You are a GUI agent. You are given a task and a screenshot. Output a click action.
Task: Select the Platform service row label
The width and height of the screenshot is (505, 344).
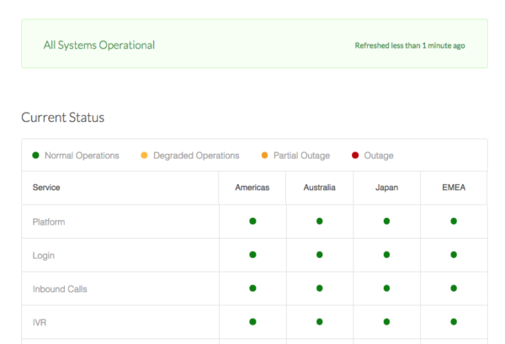coord(49,222)
